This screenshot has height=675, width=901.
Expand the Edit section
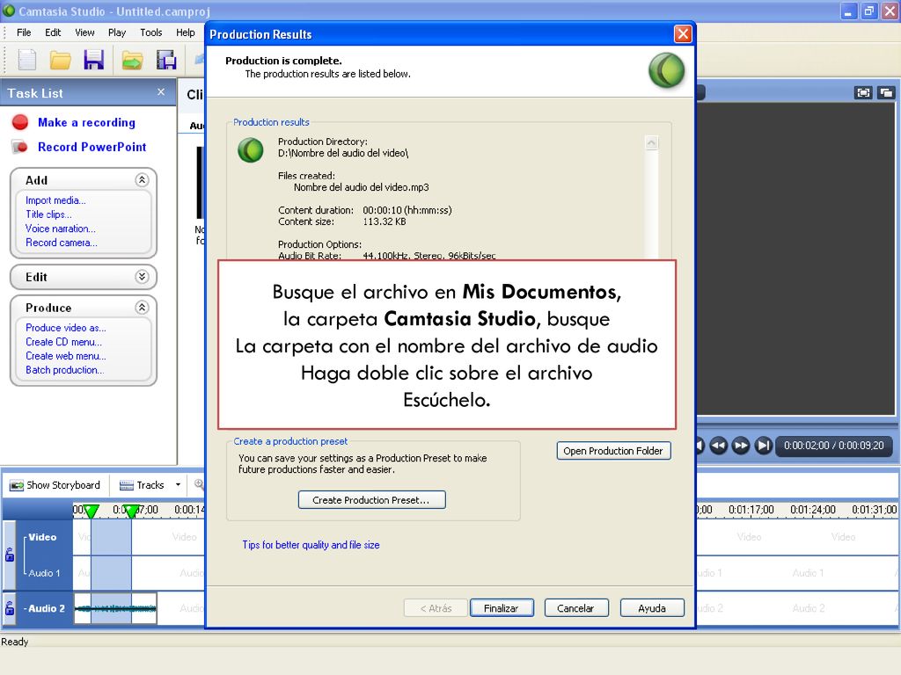pos(142,277)
